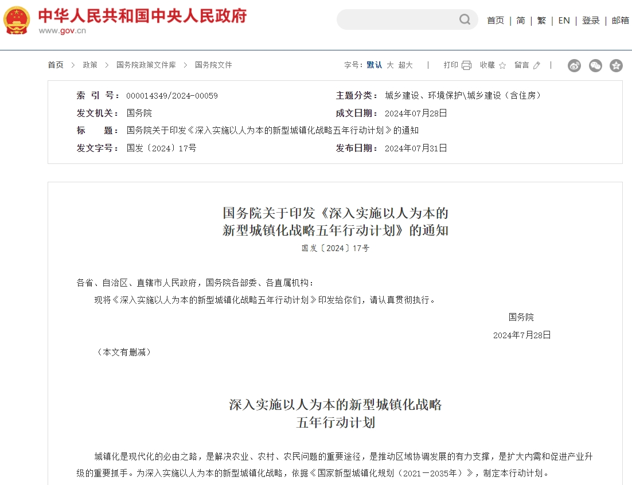Select 超大 font size
The image size is (632, 485).
pyautogui.click(x=405, y=65)
